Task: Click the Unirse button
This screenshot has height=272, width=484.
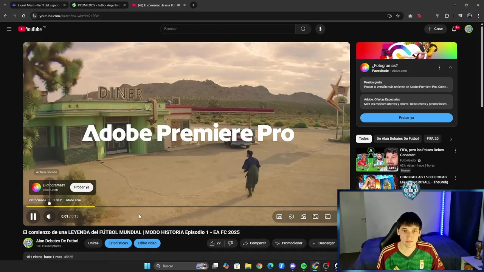Action: point(93,243)
